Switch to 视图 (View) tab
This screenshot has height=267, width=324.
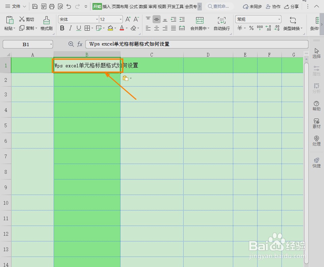[x=162, y=7]
